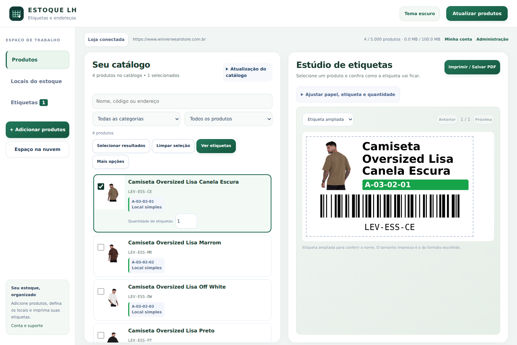Click the barcode in the label preview
The width and height of the screenshot is (517, 345).
390,206
